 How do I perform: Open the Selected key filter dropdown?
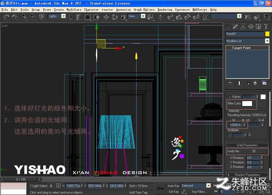tap(208, 185)
